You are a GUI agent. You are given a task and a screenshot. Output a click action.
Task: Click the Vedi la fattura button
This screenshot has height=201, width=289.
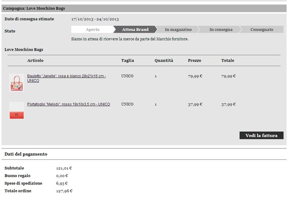(261, 135)
